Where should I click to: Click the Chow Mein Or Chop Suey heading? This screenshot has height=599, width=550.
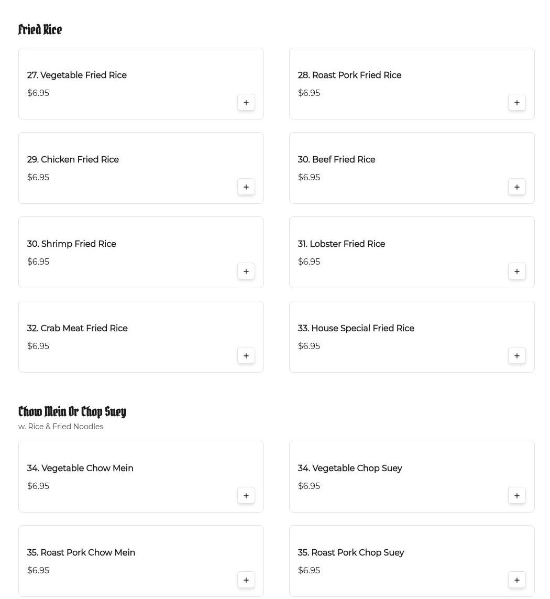72,412
